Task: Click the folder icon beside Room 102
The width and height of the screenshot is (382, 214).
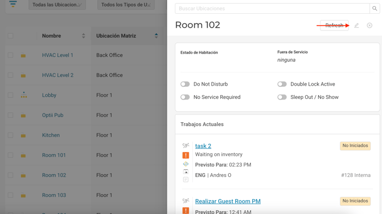Action: tap(23, 176)
